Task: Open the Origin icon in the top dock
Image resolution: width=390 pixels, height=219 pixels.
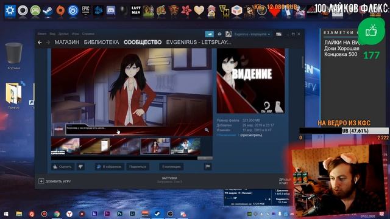Action: (x=60, y=11)
